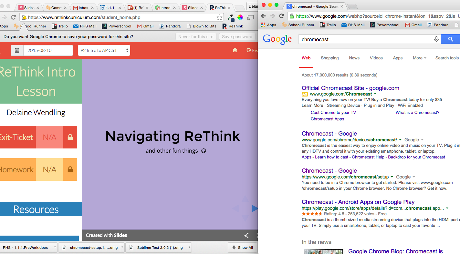This screenshot has width=460, height=254.
Task: Expand arrow after chrome/devices/chromecast/ URL
Action: [400, 140]
